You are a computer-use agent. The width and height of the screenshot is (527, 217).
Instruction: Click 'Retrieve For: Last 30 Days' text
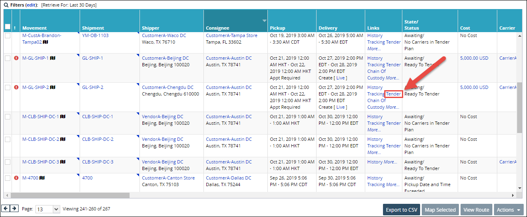[x=69, y=5]
